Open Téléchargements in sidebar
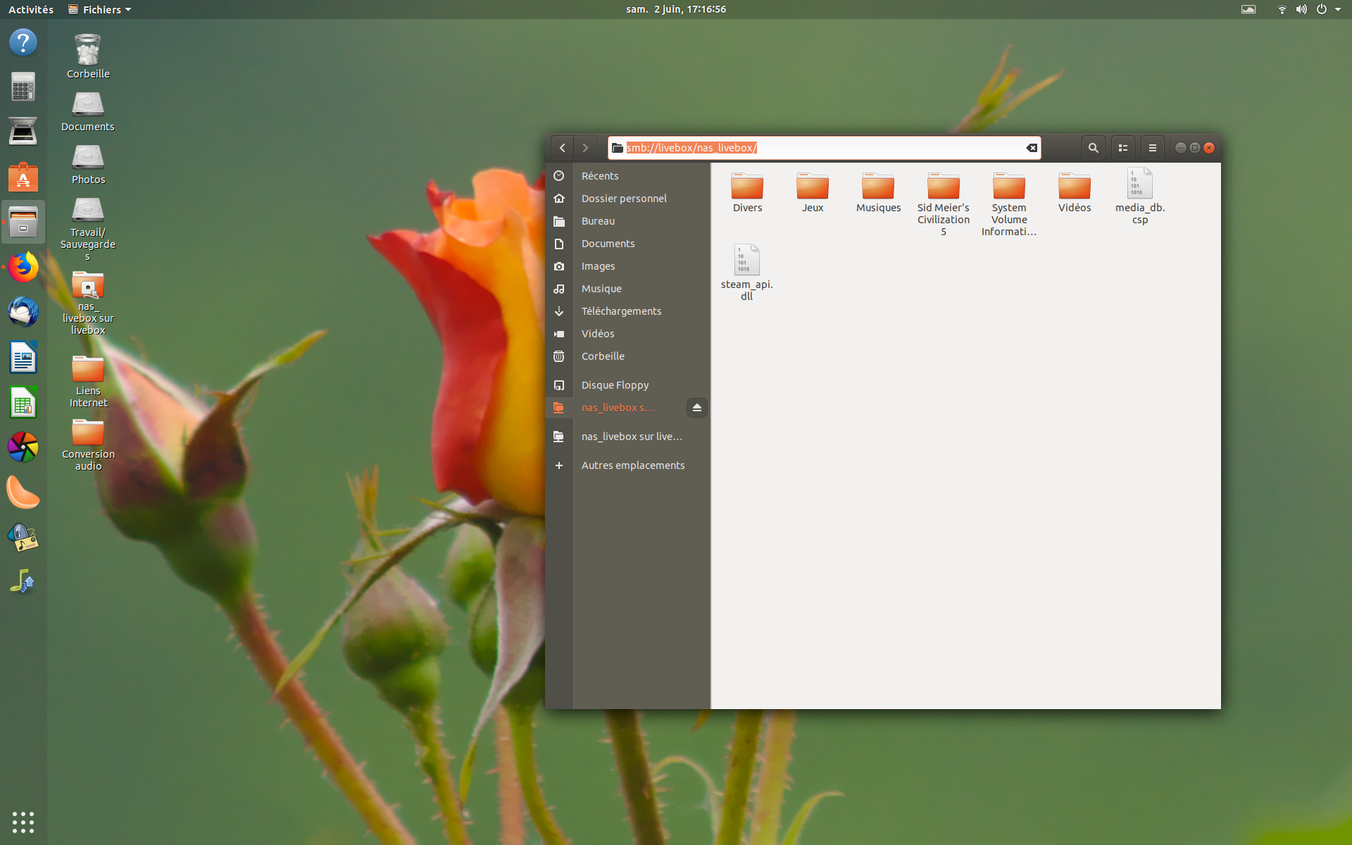 pos(627,311)
